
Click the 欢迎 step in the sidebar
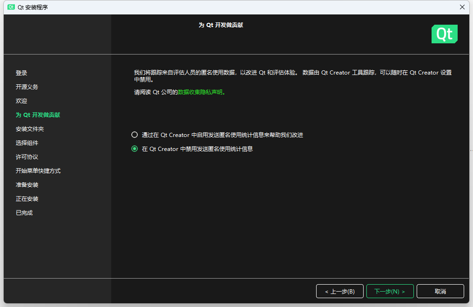point(21,101)
